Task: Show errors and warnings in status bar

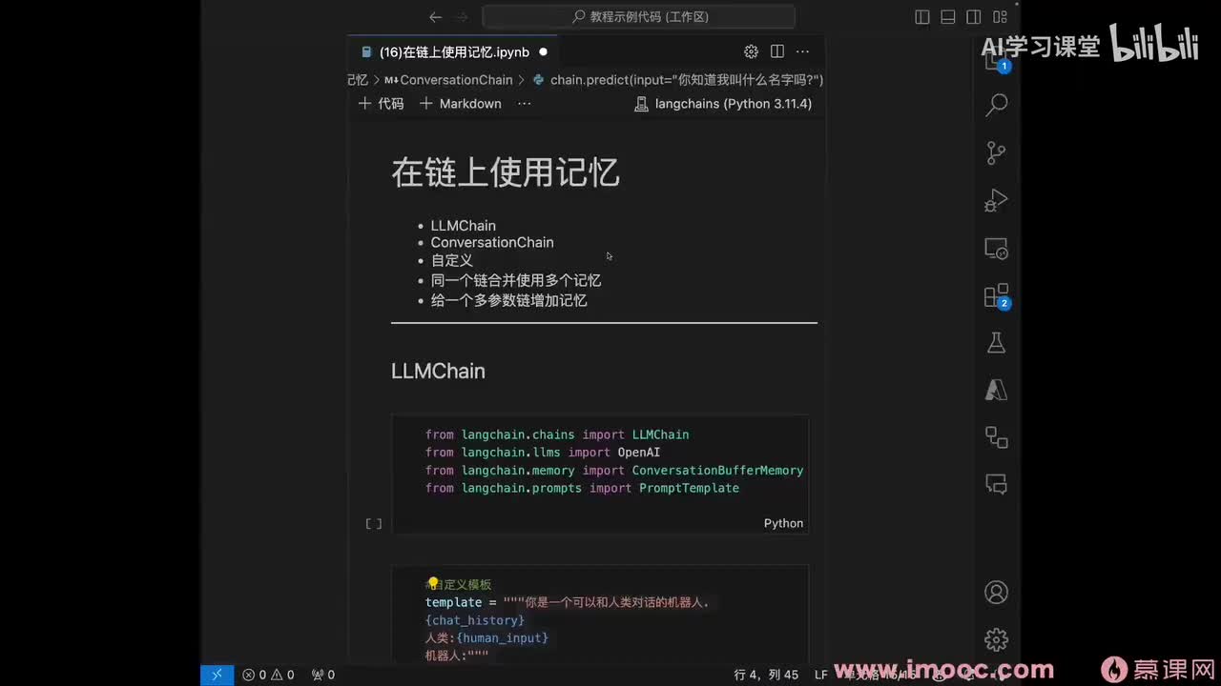Action: point(268,675)
